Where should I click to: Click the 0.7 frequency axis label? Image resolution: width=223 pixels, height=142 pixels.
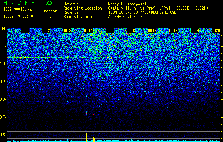3,117
